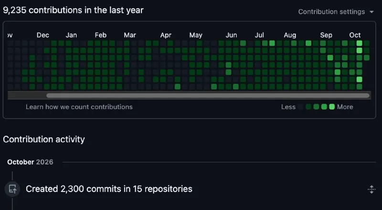Click the Jan month label
This screenshot has height=210, width=382.
(71, 35)
